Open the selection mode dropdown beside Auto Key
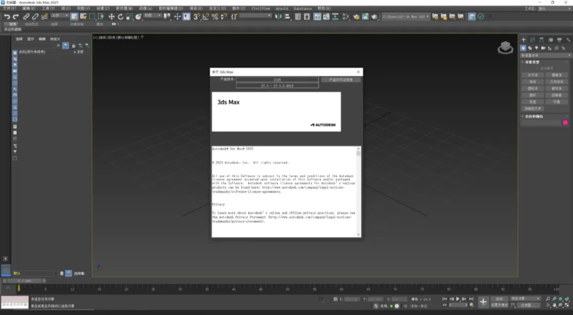The width and height of the screenshot is (573, 315). click(525, 299)
